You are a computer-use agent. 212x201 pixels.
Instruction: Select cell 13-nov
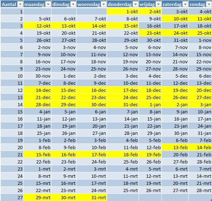[150, 54]
